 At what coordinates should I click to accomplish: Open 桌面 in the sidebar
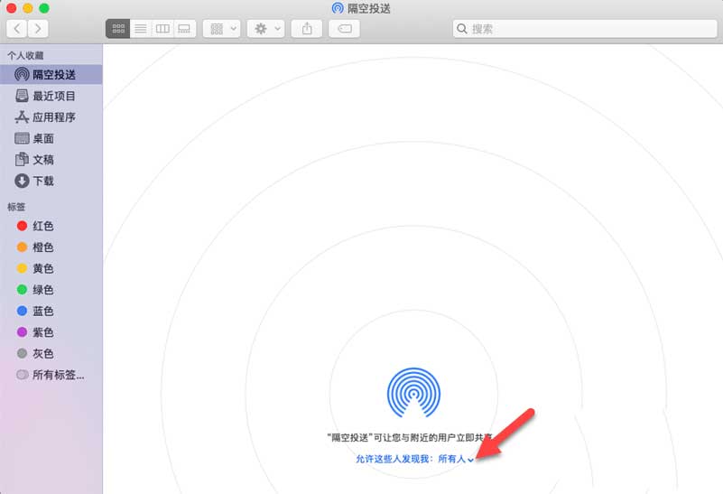(51, 138)
